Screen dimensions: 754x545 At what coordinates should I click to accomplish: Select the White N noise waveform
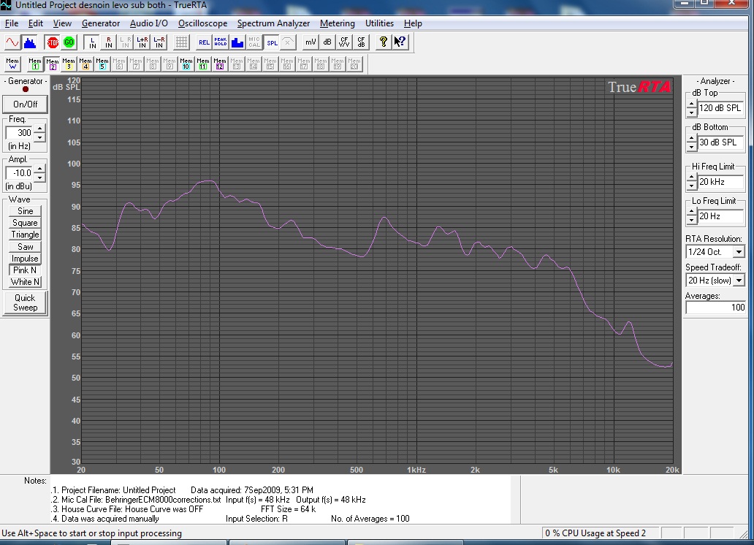click(x=25, y=282)
